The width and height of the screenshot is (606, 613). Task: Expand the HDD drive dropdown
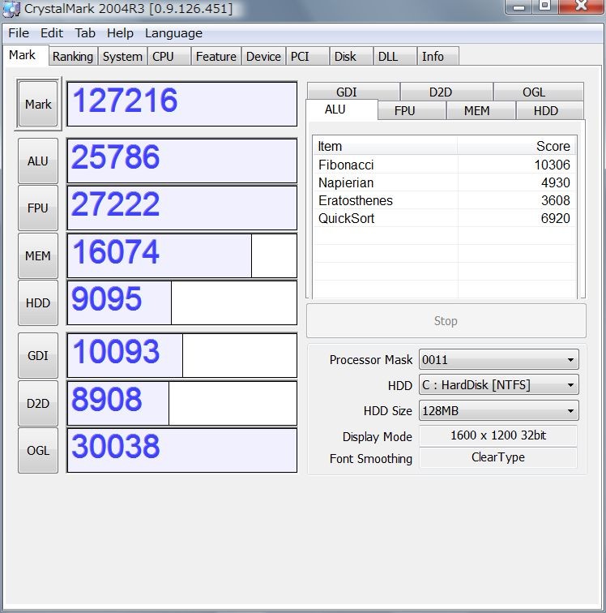pyautogui.click(x=498, y=385)
